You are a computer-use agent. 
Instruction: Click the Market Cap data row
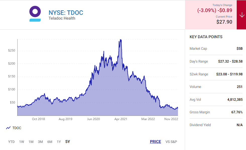pos(216,49)
